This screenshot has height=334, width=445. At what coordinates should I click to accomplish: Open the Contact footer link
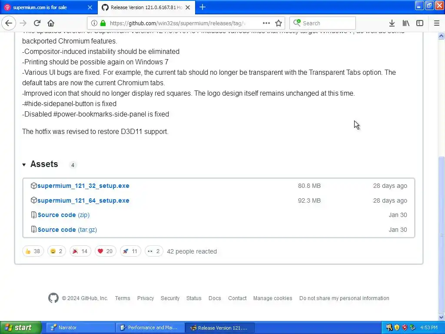[237, 298]
